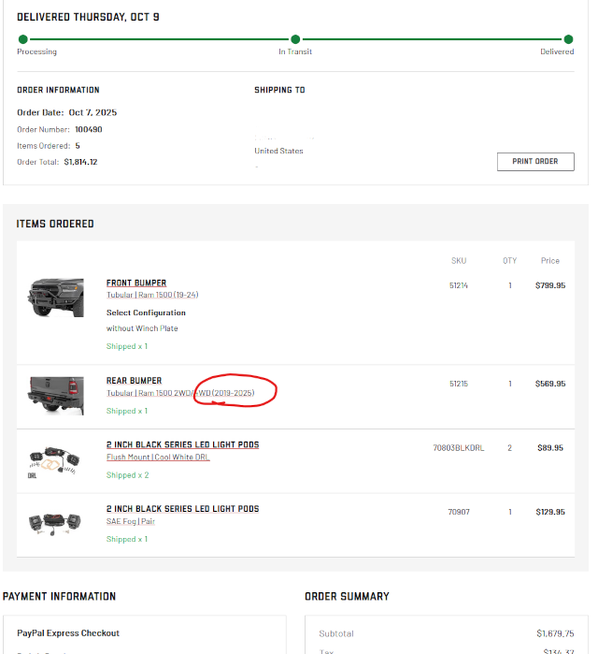Open the Rear Bumper title link
The height and width of the screenshot is (654, 598).
point(134,381)
